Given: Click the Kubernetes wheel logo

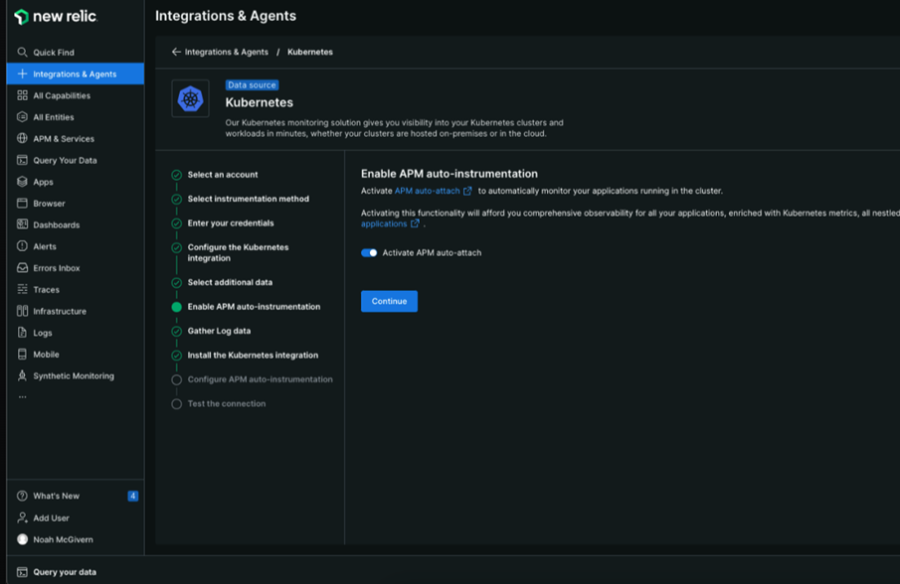Looking at the screenshot, I should (191, 99).
